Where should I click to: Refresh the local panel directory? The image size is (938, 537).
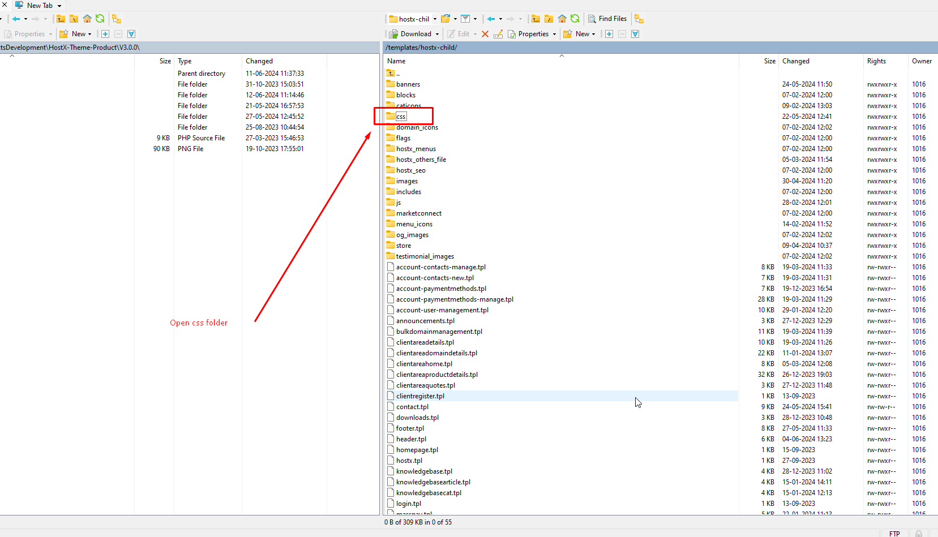(x=100, y=19)
